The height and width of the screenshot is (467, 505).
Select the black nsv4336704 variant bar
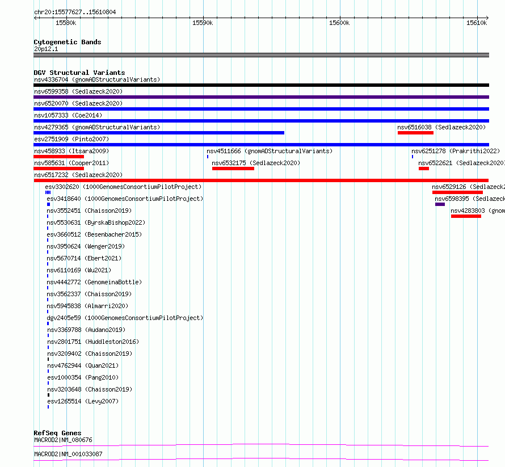tap(261, 85)
